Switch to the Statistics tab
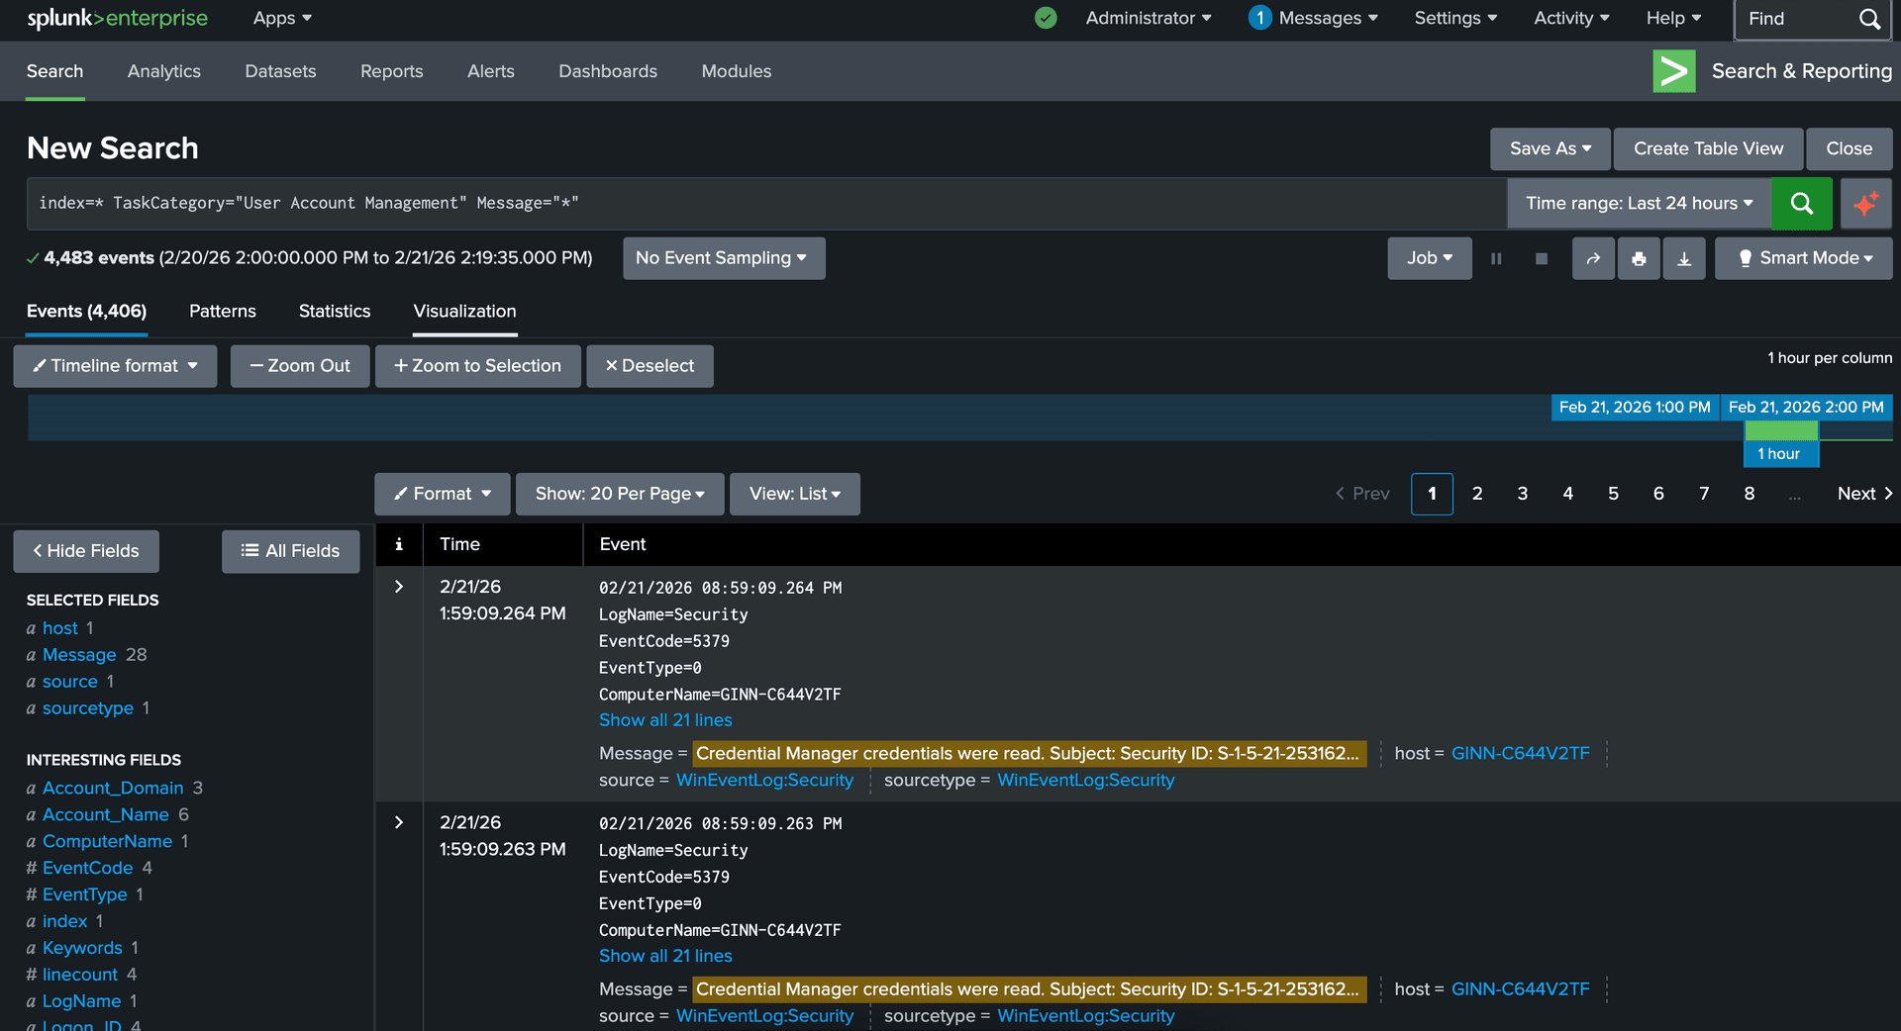 point(334,312)
